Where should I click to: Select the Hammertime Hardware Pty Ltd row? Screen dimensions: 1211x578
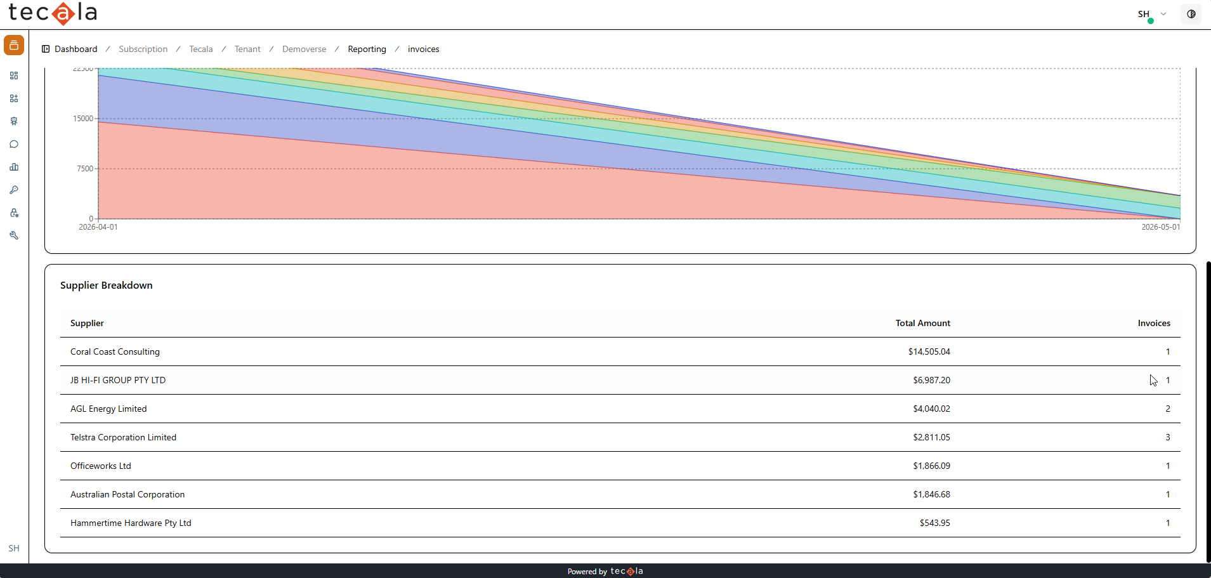(620, 523)
